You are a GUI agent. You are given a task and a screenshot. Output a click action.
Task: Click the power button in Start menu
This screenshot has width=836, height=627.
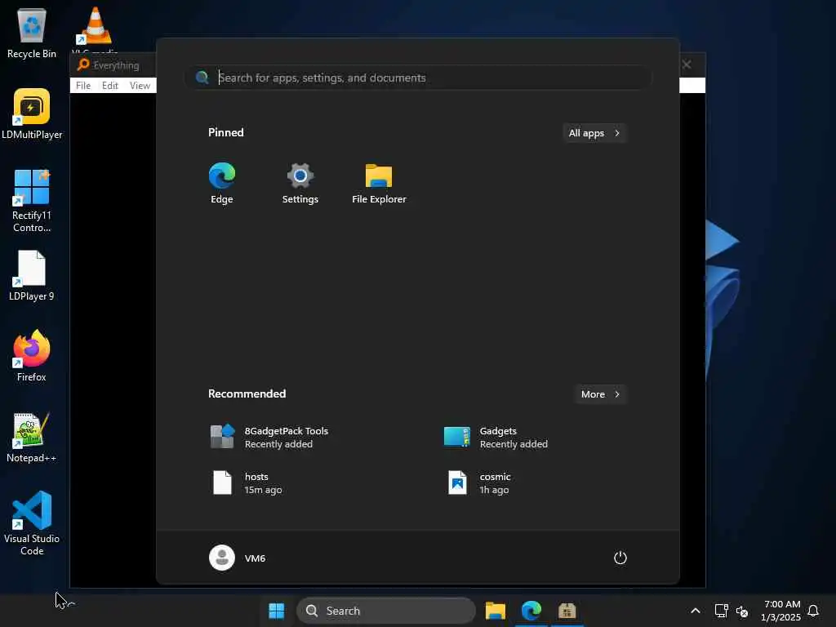(x=620, y=558)
